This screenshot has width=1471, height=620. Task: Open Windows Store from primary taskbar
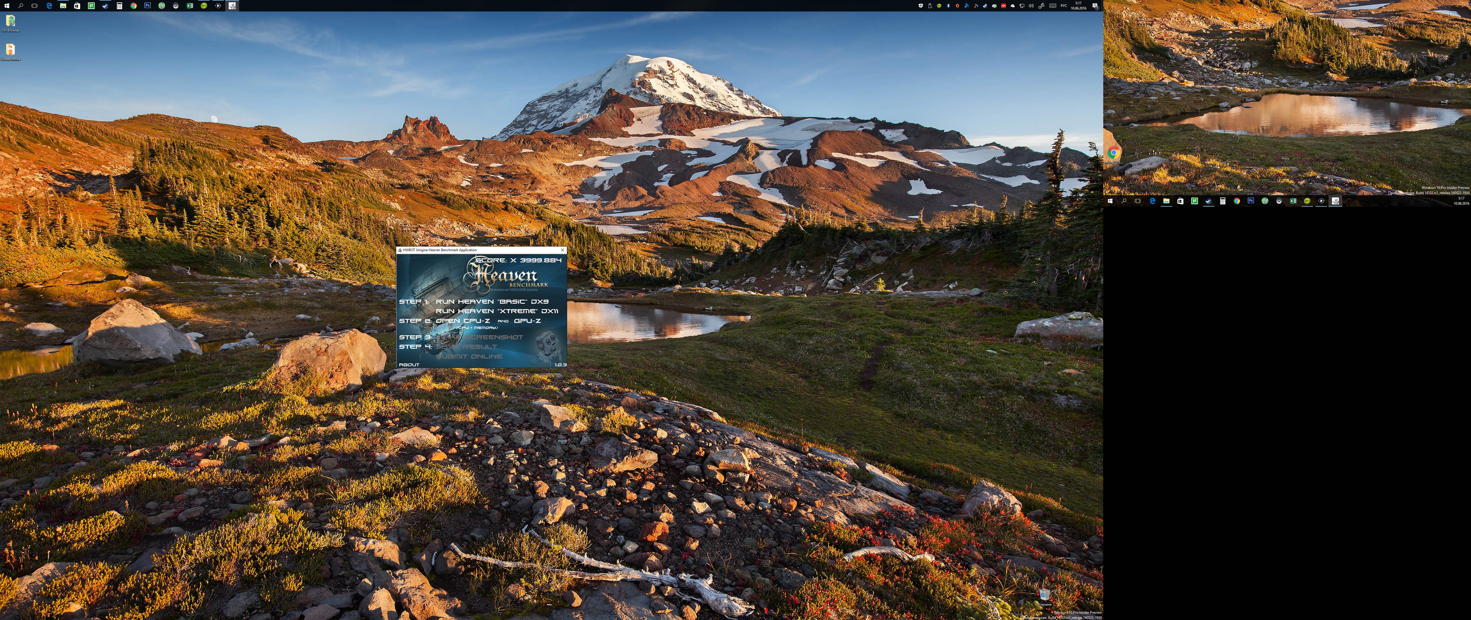[x=77, y=6]
